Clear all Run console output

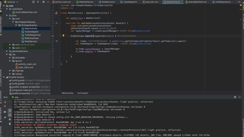(x=10, y=124)
